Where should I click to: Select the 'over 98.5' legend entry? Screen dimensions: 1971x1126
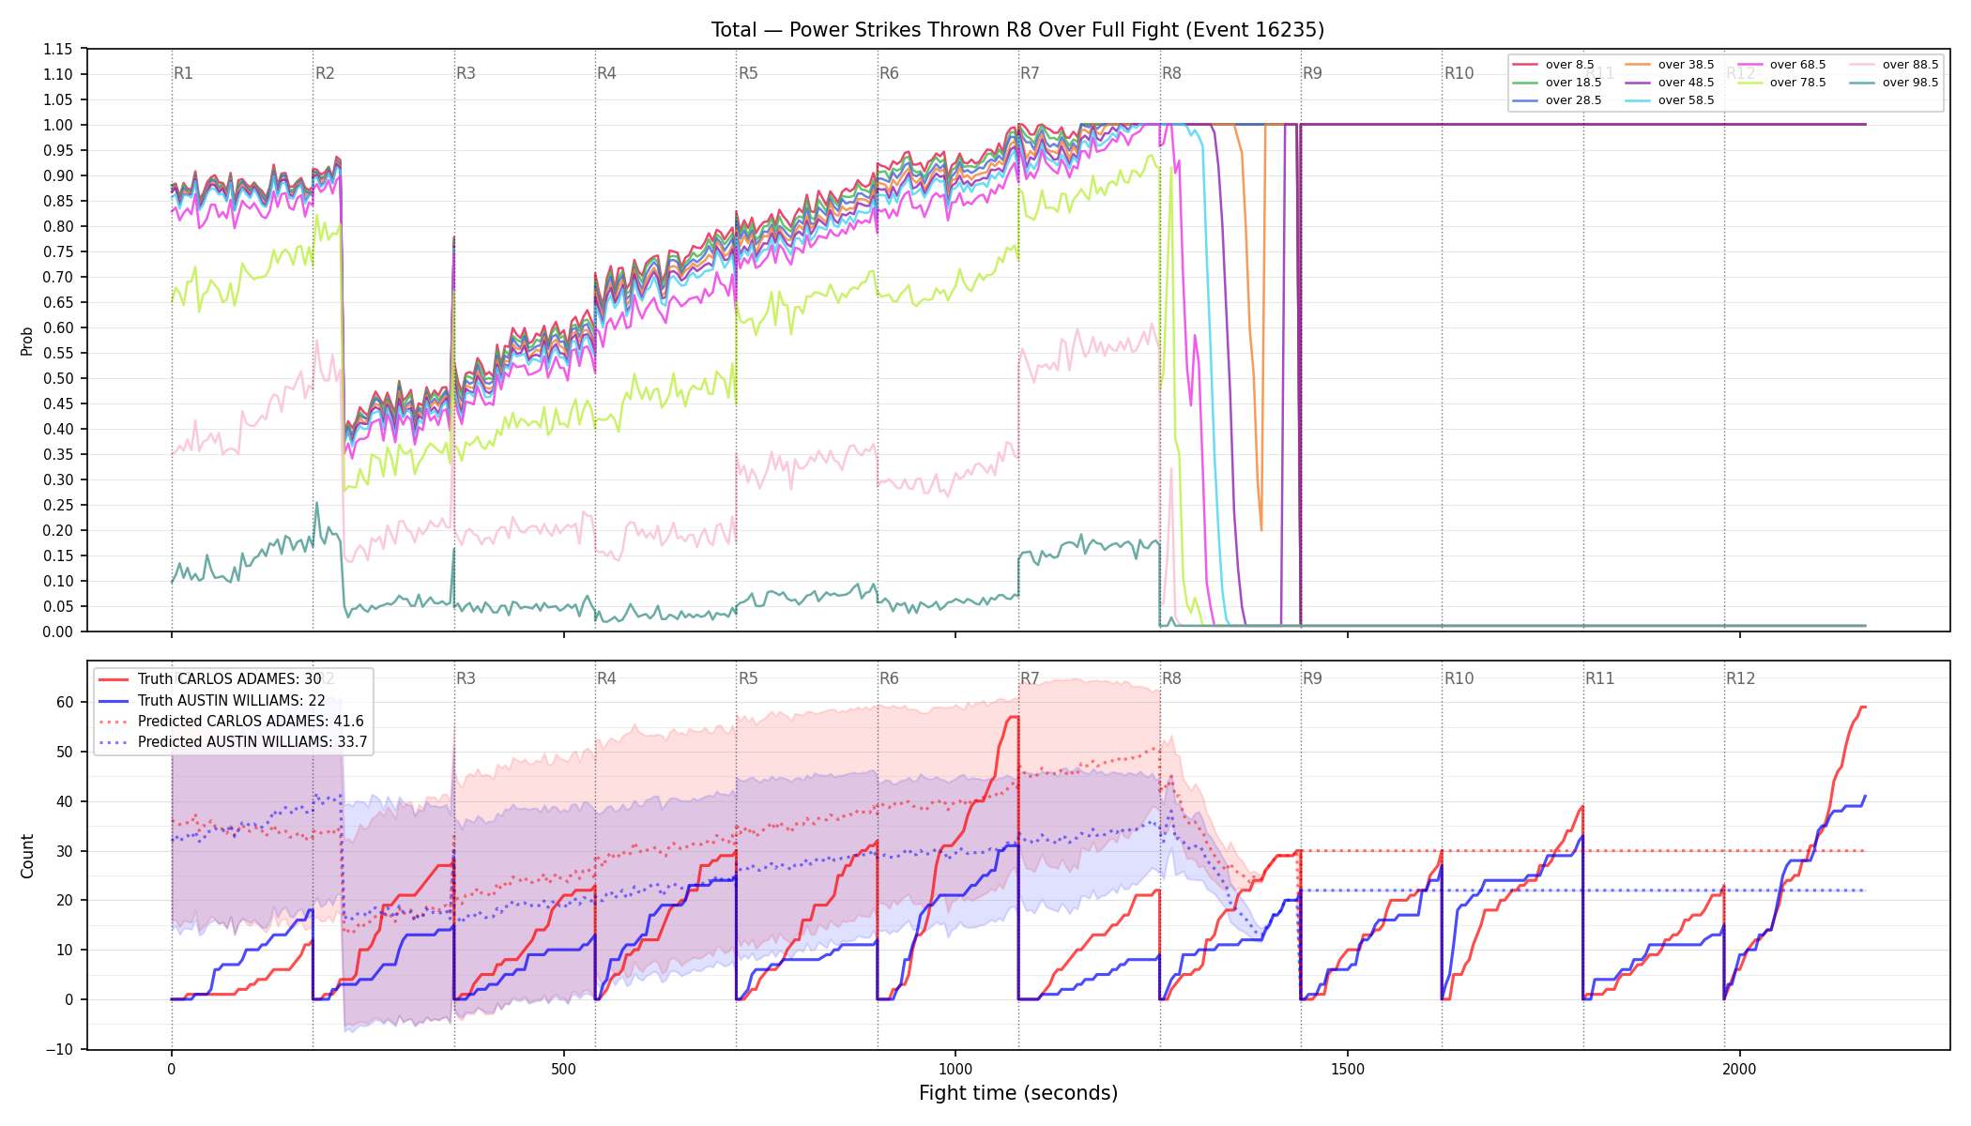point(1894,83)
